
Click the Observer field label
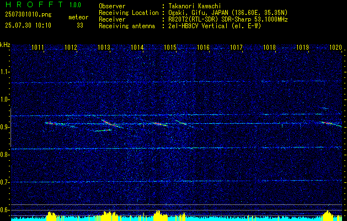point(112,6)
